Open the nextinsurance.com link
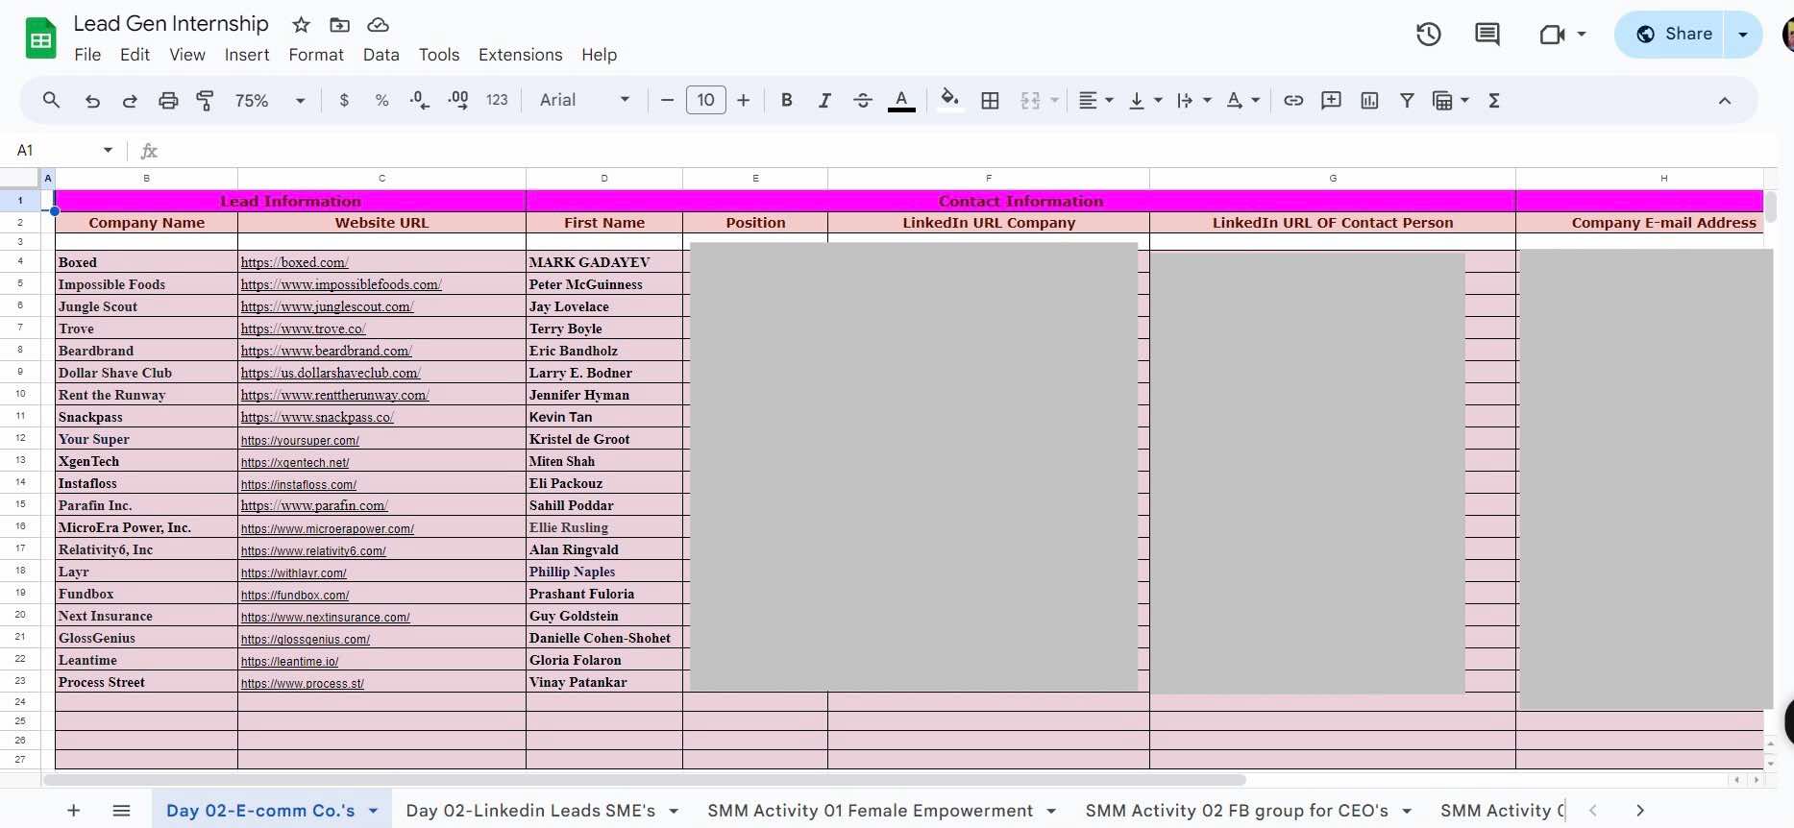 pyautogui.click(x=325, y=617)
